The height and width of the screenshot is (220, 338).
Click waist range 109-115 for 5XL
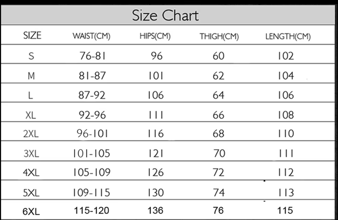[91, 193]
